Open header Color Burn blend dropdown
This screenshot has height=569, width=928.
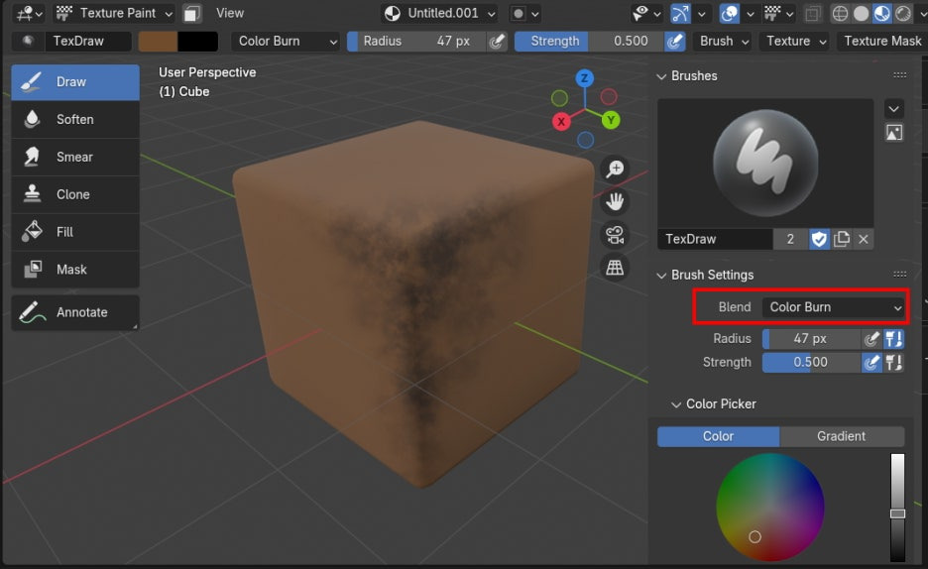click(286, 41)
